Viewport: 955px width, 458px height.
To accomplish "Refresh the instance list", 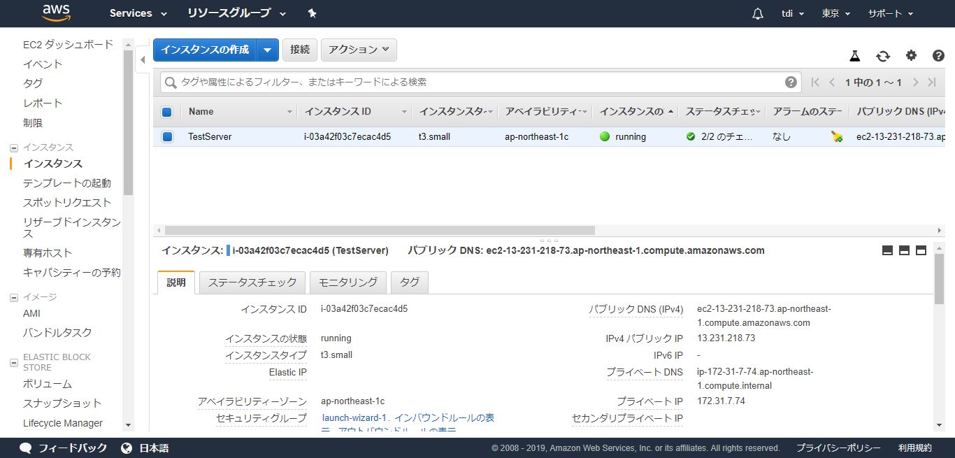I will click(883, 56).
